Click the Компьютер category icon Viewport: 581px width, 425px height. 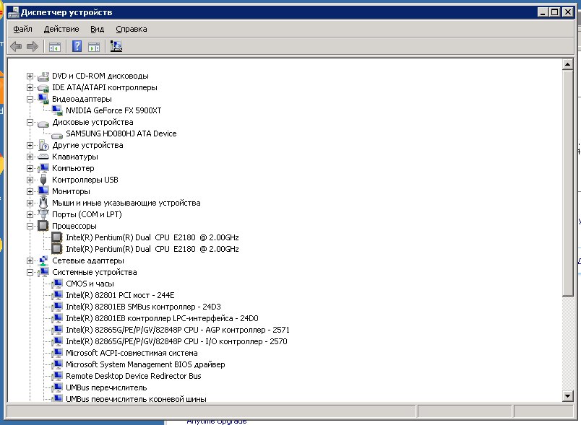[x=43, y=168]
